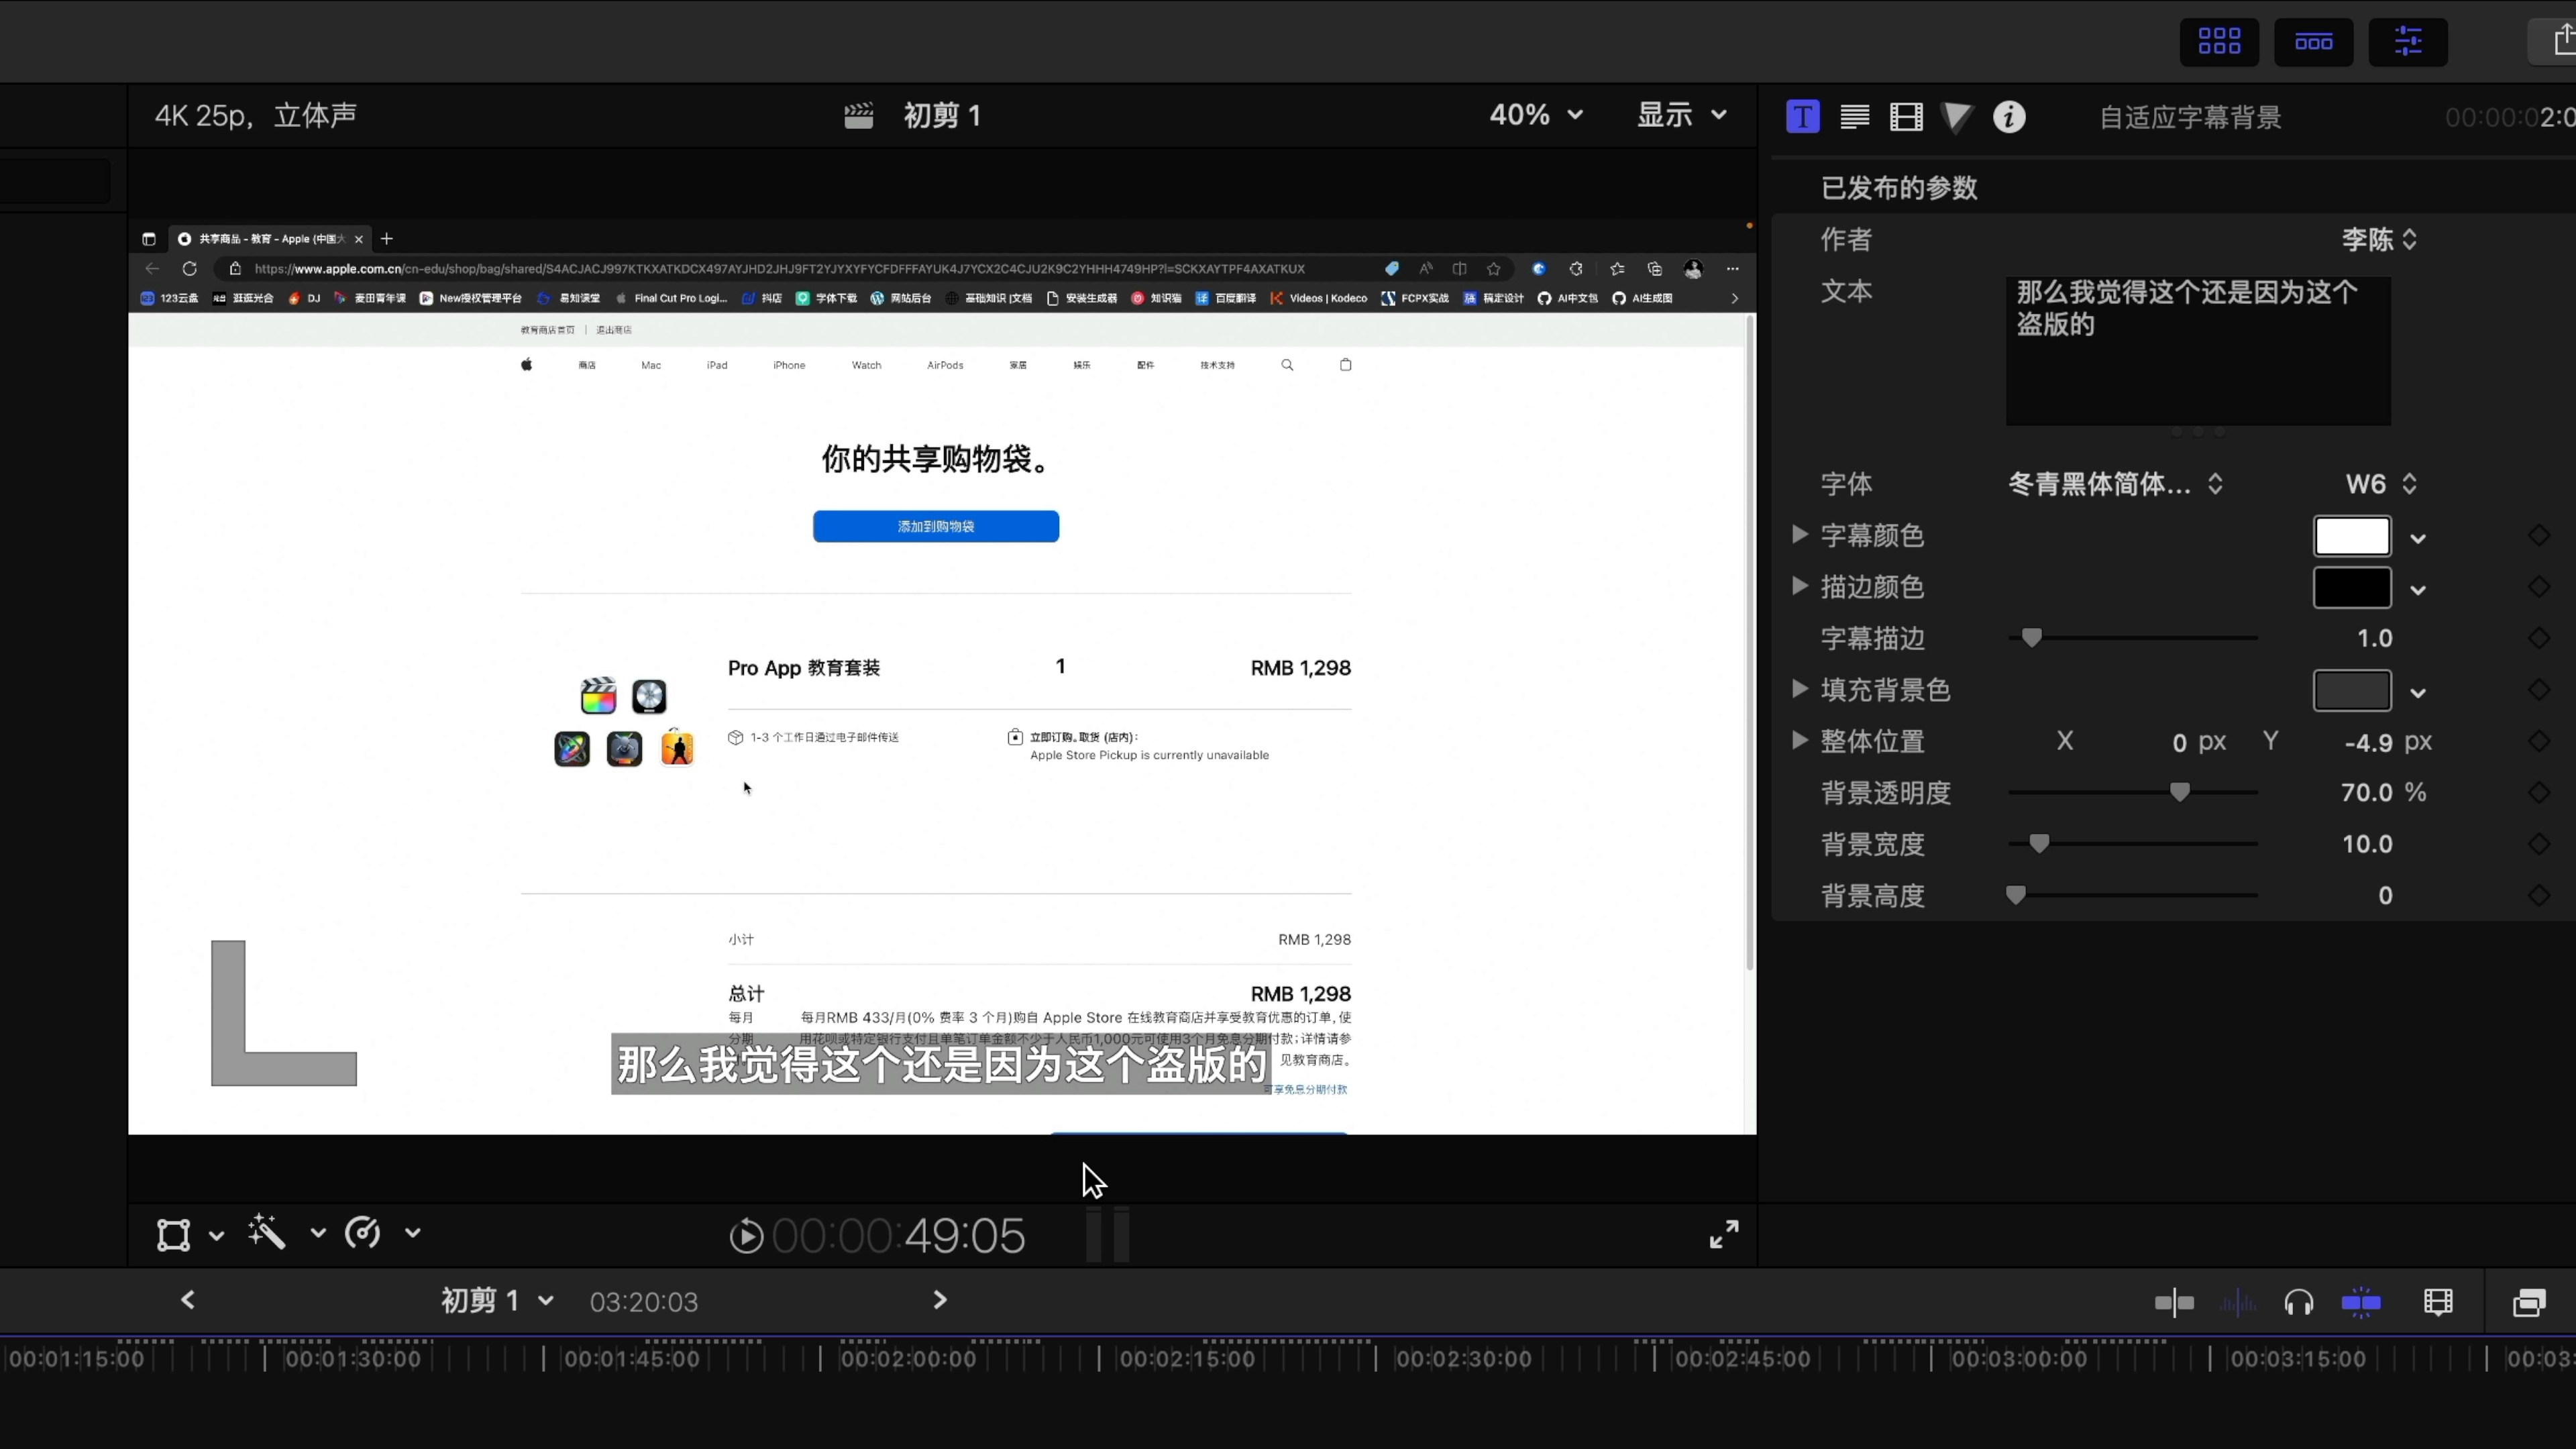Screen dimensions: 2576x1449
Task: Click the 字幕描边 slider handle
Action: (2031, 638)
